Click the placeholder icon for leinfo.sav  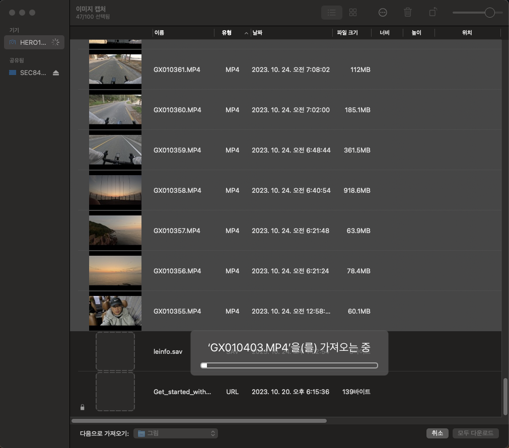(x=115, y=351)
